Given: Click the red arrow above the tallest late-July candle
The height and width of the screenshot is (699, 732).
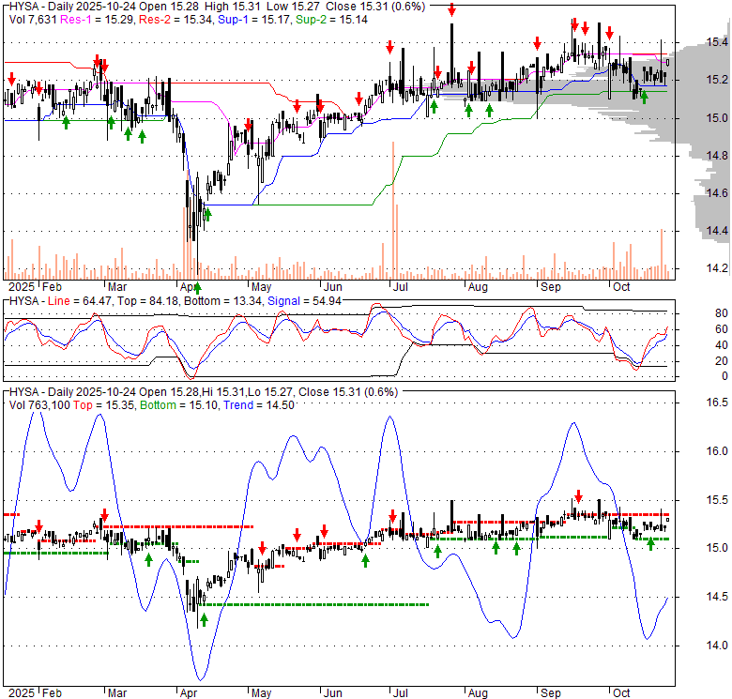Looking at the screenshot, I should (x=451, y=9).
